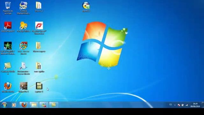Open the colorful swirl game shortcut beside Call of Duty
Screen dimensions: 204x115
click(x=23, y=48)
